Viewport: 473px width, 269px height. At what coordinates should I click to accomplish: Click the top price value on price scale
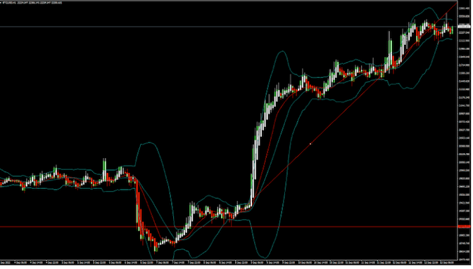coord(464,8)
